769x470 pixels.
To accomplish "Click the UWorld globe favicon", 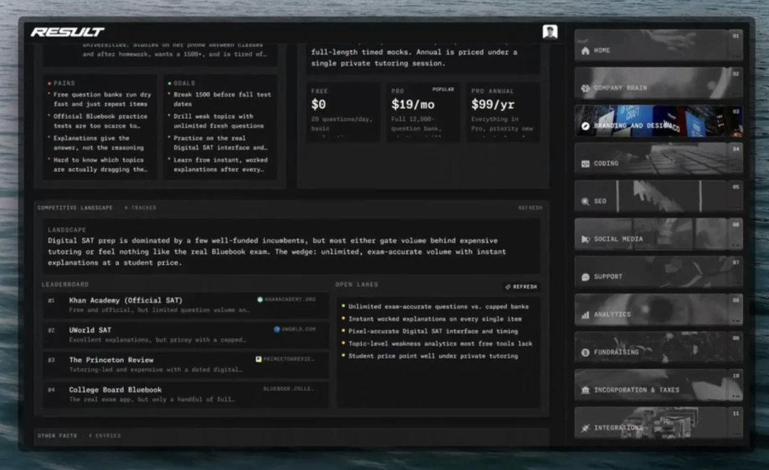I will 276,329.
